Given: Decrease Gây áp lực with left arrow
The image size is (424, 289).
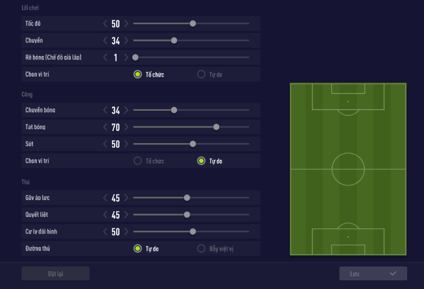Looking at the screenshot, I should (x=105, y=198).
